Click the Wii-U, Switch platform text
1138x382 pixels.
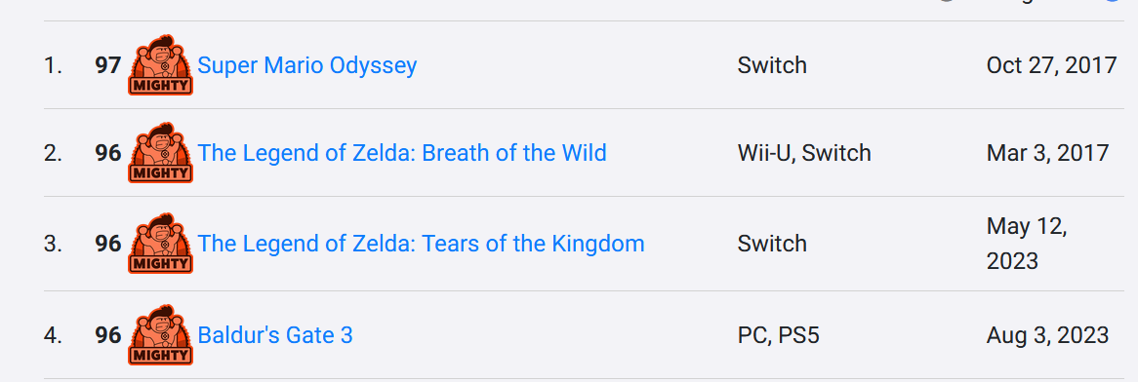[804, 153]
